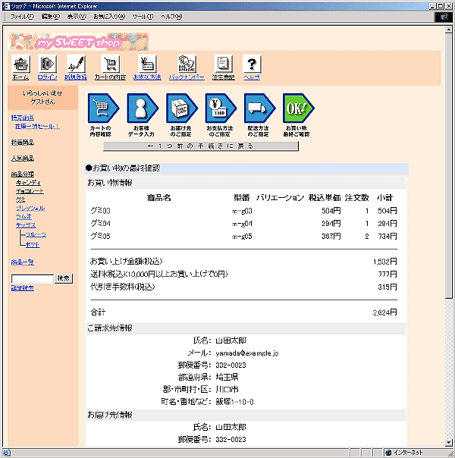Open the 新着商品 link

pyautogui.click(x=23, y=143)
